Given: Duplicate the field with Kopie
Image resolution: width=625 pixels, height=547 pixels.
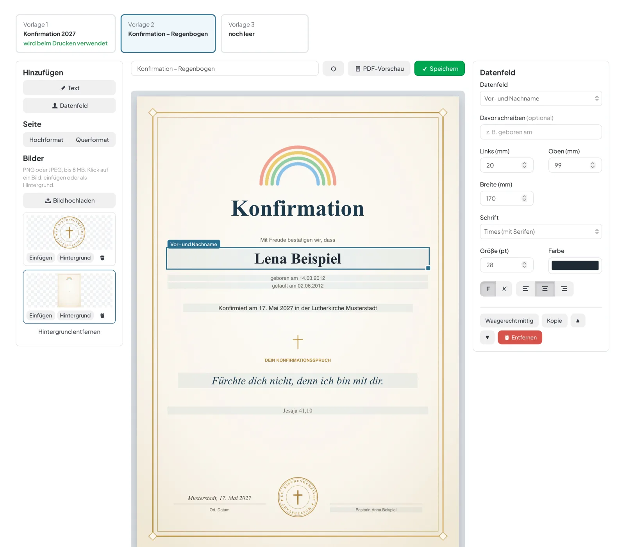Looking at the screenshot, I should (554, 321).
